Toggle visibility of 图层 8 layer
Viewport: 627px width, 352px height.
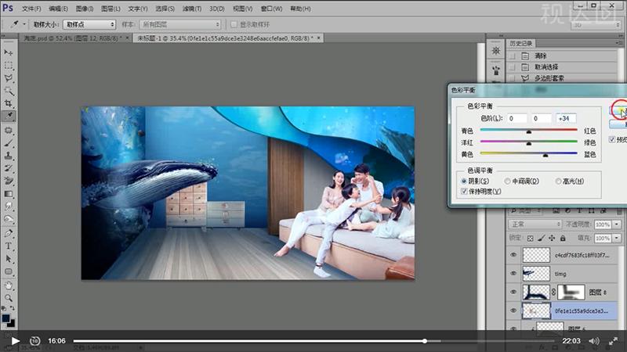514,292
